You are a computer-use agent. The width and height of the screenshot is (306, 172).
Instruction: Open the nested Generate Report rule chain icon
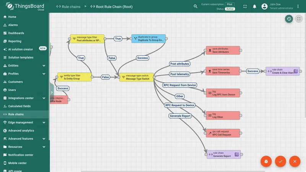(x=236, y=154)
